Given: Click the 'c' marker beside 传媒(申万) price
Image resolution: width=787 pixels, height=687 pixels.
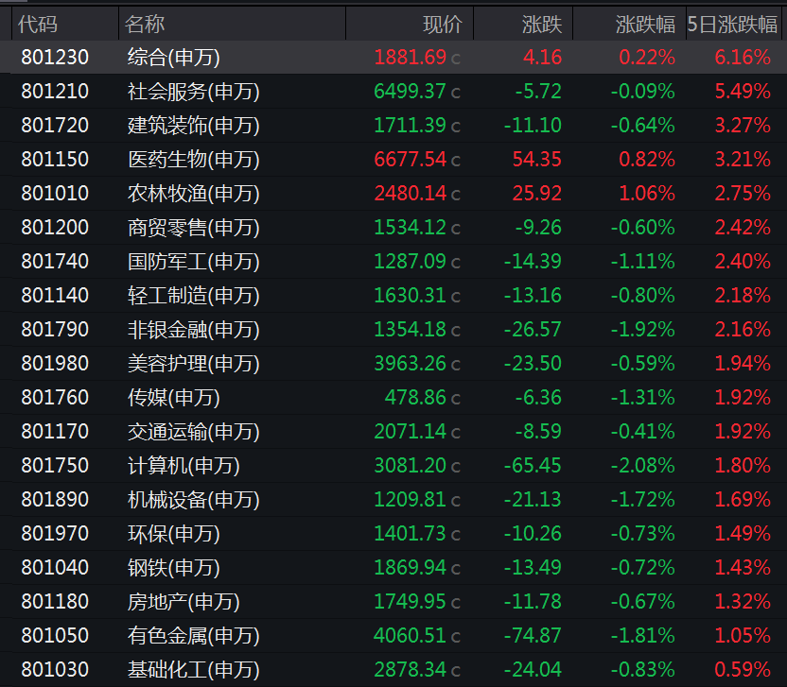Looking at the screenshot, I should click(456, 398).
